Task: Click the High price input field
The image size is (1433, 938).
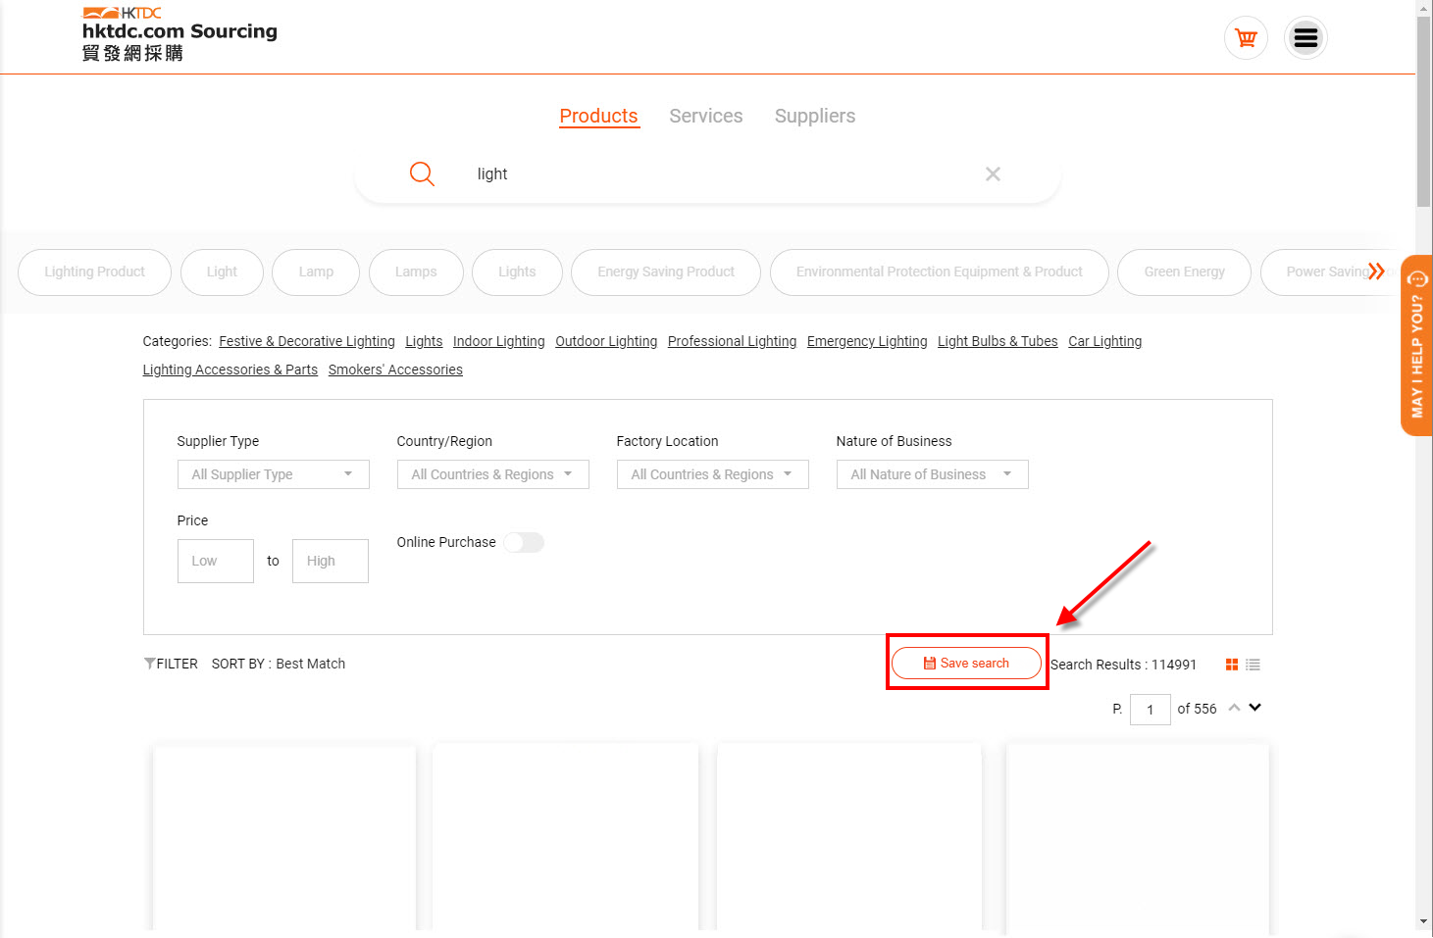Action: [x=331, y=561]
